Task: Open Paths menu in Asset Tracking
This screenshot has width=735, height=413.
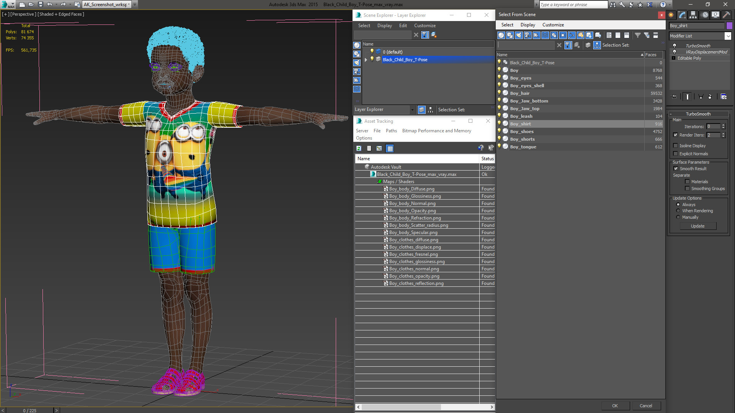Action: point(391,131)
